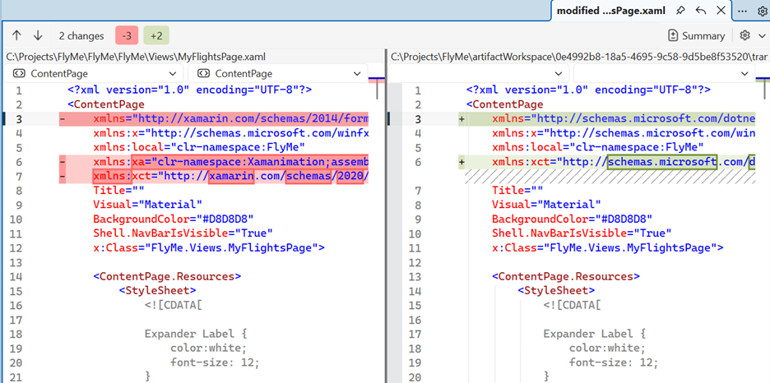This screenshot has width=770, height=383.
Task: Pin the modified sPage.xaml tab
Action: point(680,11)
